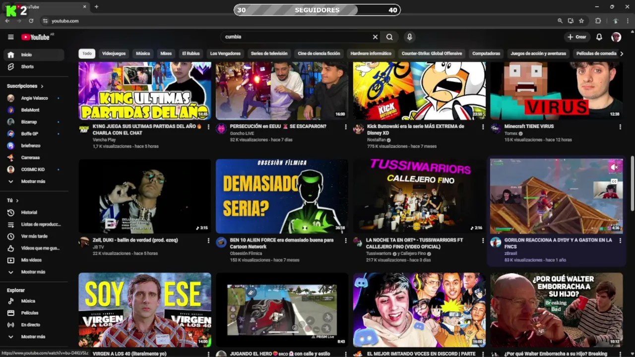
Task: Click the browser address bar youtube.com
Action: click(x=65, y=21)
